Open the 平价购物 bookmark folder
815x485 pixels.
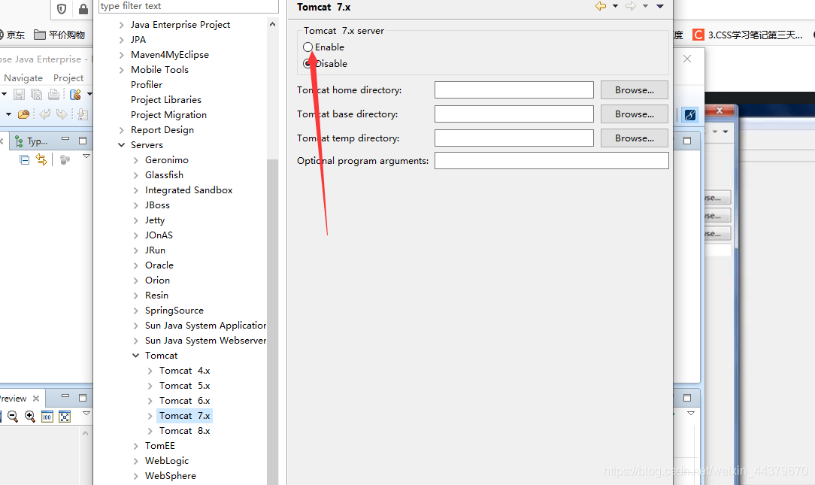59,35
